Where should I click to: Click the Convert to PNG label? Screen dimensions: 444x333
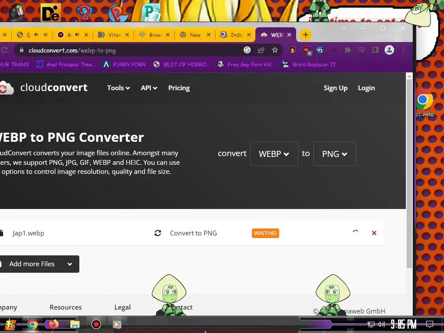click(193, 233)
